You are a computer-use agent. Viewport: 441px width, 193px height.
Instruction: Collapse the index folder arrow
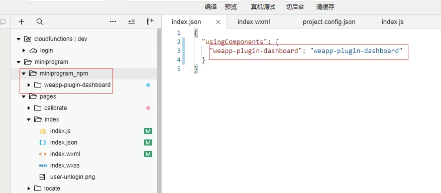click(29, 119)
